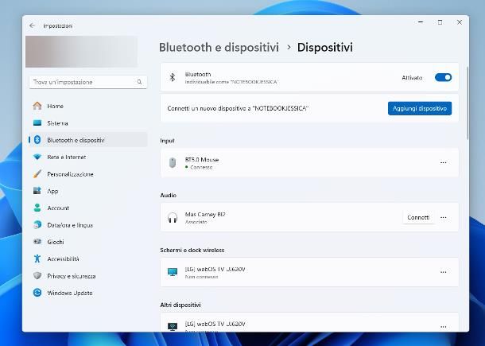The height and width of the screenshot is (346, 485).
Task: Click the back arrow in Impostazioni title bar
Action: (32, 25)
